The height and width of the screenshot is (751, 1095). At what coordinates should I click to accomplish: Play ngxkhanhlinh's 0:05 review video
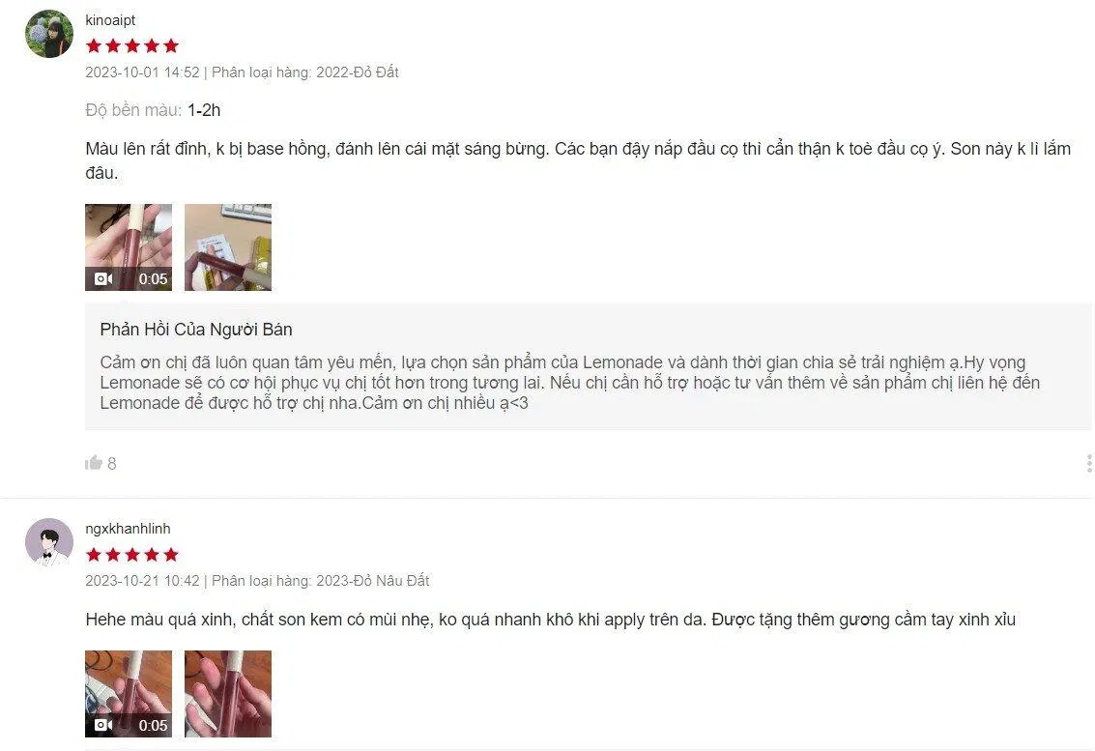[129, 694]
